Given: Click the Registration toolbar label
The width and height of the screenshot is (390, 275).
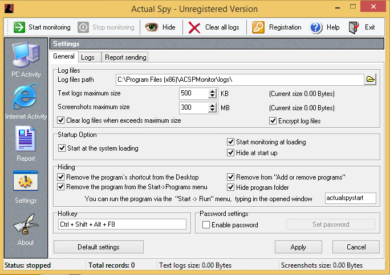Looking at the screenshot, I should pyautogui.click(x=285, y=27).
